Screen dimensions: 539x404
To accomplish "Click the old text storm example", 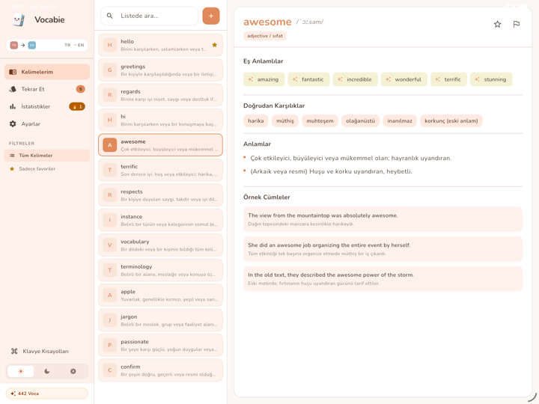I will point(383,278).
